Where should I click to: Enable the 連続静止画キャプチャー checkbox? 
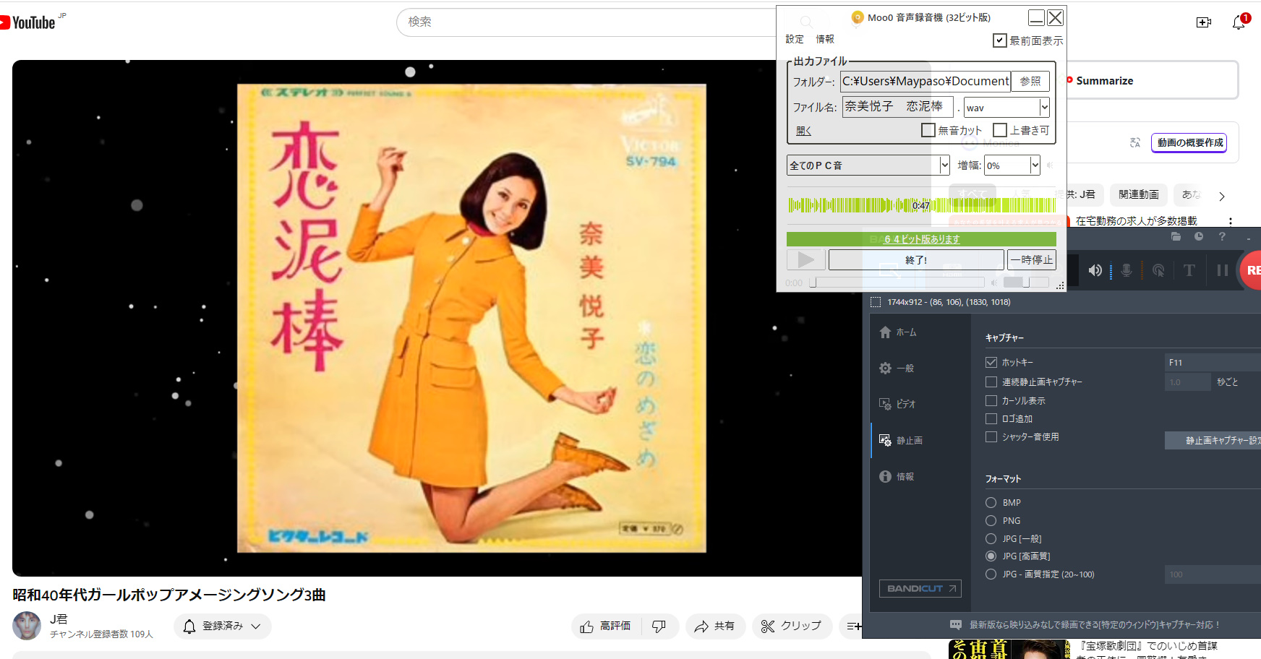[x=991, y=382]
